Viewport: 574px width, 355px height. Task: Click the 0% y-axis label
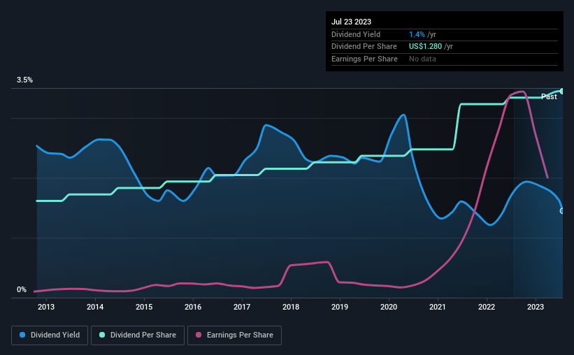[x=22, y=289]
